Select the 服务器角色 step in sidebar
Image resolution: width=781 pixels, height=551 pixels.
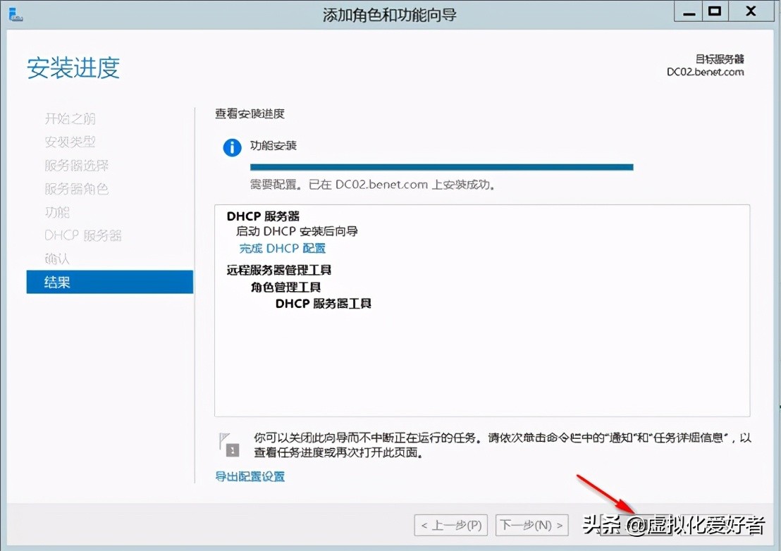click(x=76, y=189)
